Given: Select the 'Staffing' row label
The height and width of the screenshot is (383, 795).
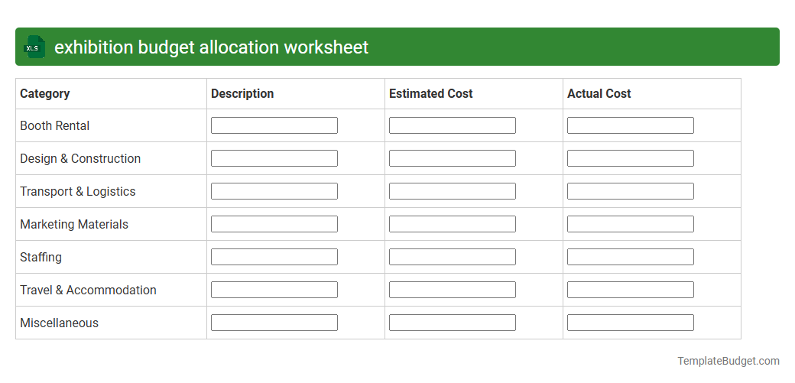Looking at the screenshot, I should coord(41,257).
